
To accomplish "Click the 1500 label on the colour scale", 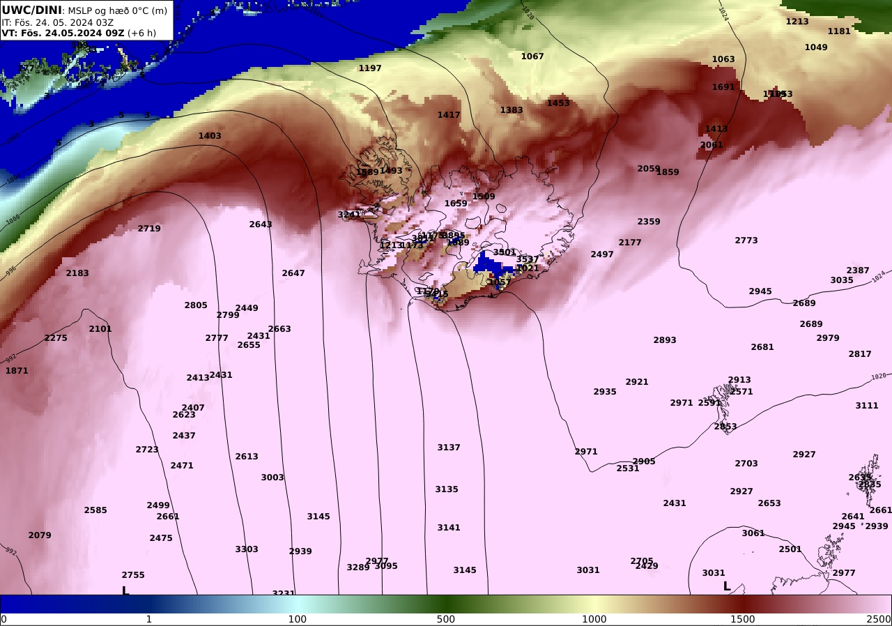I will [743, 619].
